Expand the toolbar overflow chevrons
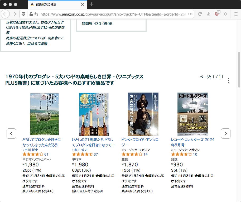The height and width of the screenshot is (202, 241). click(x=225, y=14)
